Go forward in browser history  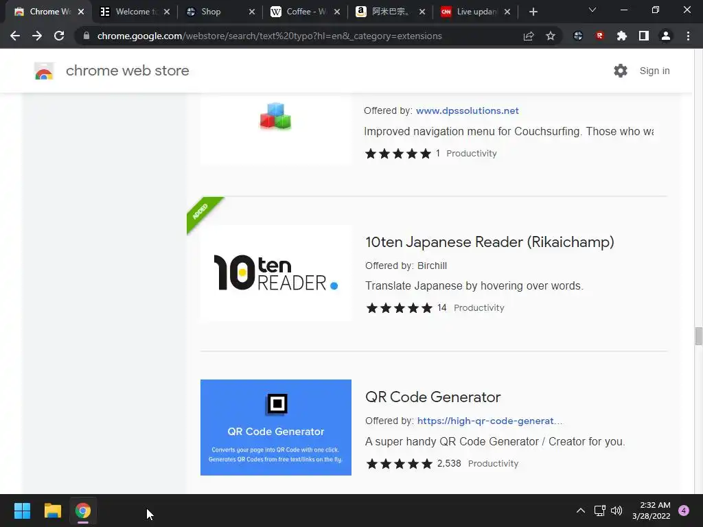coord(37,36)
